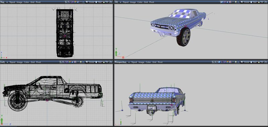The height and width of the screenshot is (127, 268).
Task: Toggle the lightbulb lighting icon in 3D viewport
Action: coord(236,2)
